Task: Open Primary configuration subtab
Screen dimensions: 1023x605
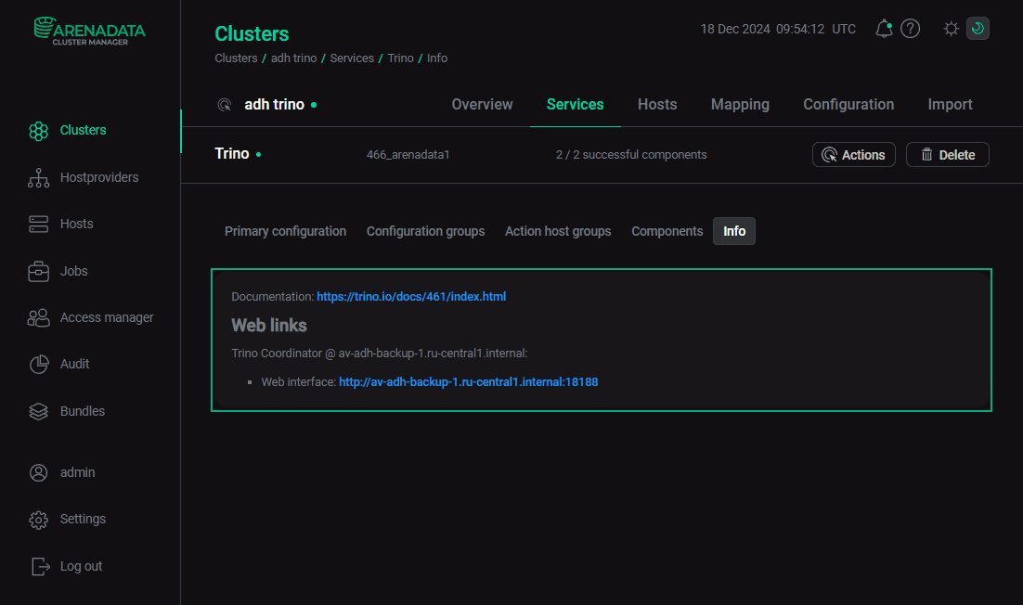Action: [x=285, y=231]
